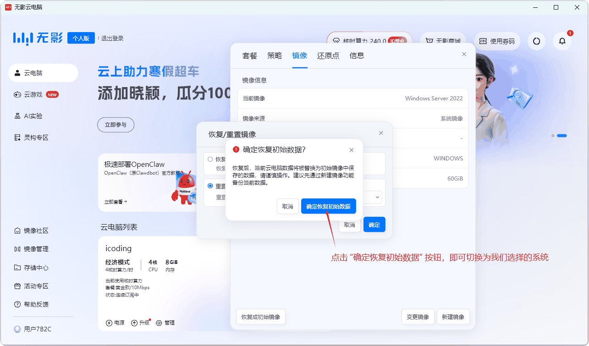Click the 个人版 edition badge
The height and width of the screenshot is (346, 589).
pos(81,38)
